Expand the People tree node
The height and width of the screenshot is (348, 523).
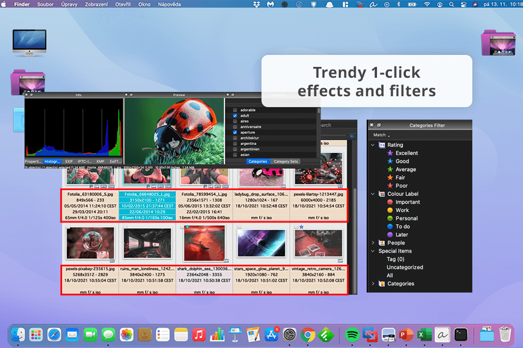click(373, 243)
